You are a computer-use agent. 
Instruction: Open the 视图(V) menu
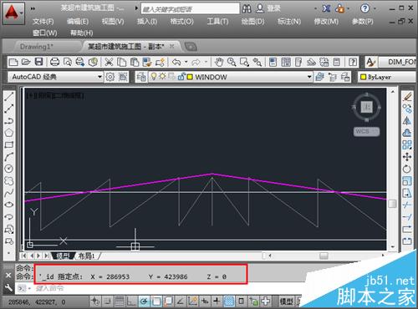(x=113, y=22)
